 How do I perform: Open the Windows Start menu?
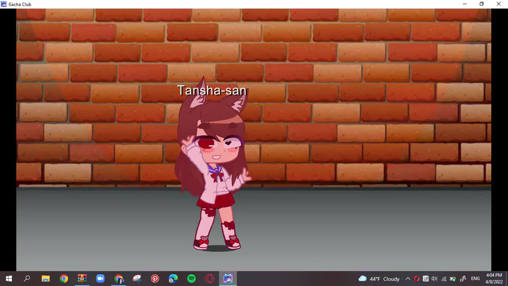[8, 279]
